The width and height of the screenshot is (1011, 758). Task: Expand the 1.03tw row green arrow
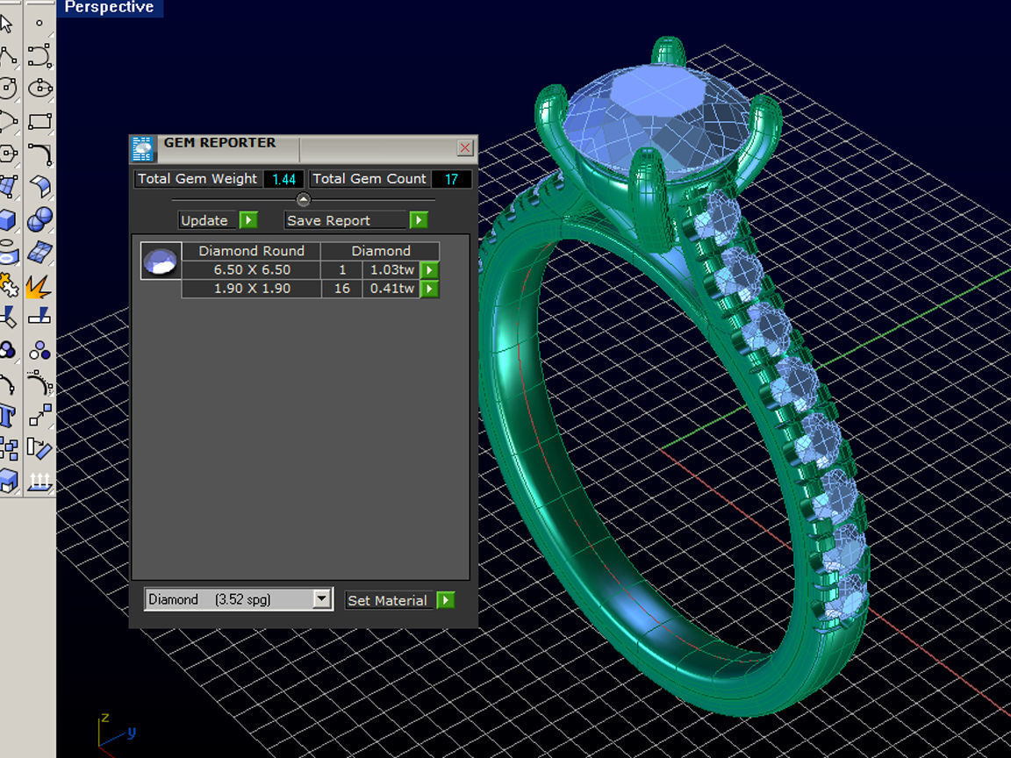pos(429,270)
